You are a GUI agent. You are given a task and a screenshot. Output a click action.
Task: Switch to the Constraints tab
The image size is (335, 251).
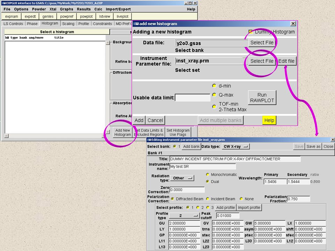click(x=102, y=24)
